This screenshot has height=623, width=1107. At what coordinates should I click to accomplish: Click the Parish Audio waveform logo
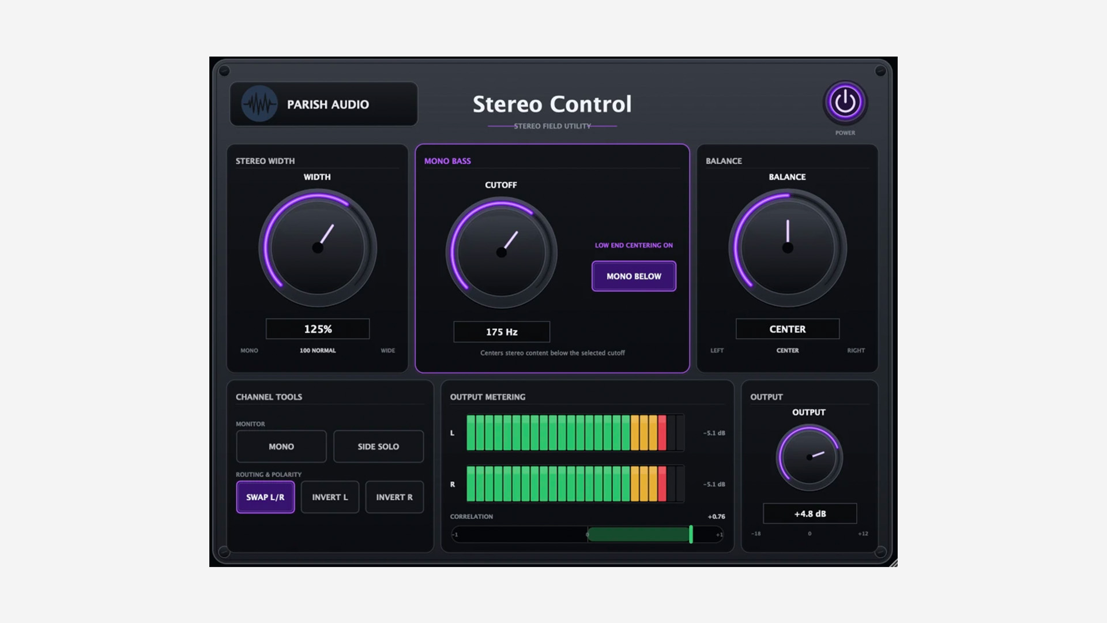[x=259, y=104]
